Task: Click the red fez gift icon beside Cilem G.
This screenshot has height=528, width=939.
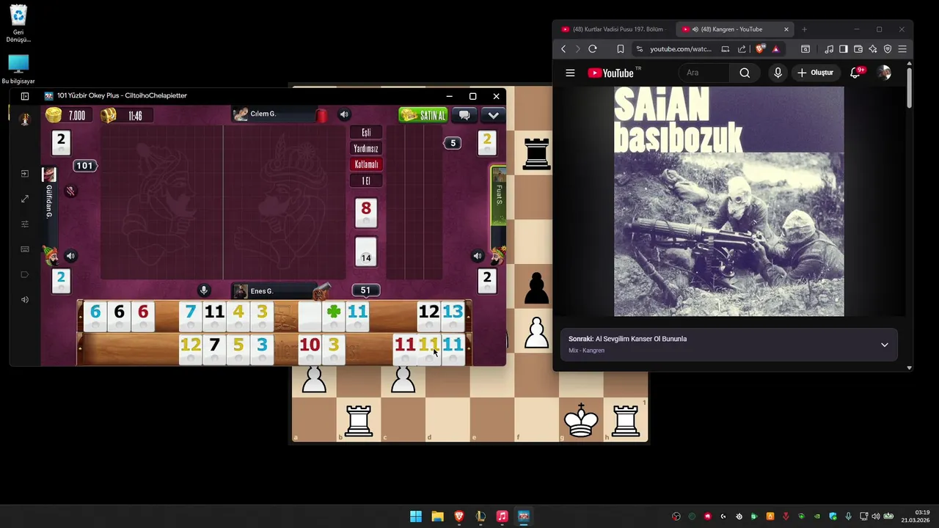Action: coord(321,115)
